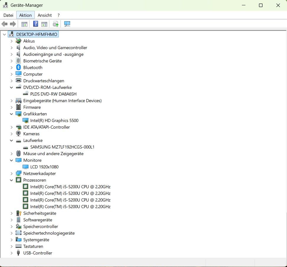Click the Sicherheitsgeräte key icon

19,213
